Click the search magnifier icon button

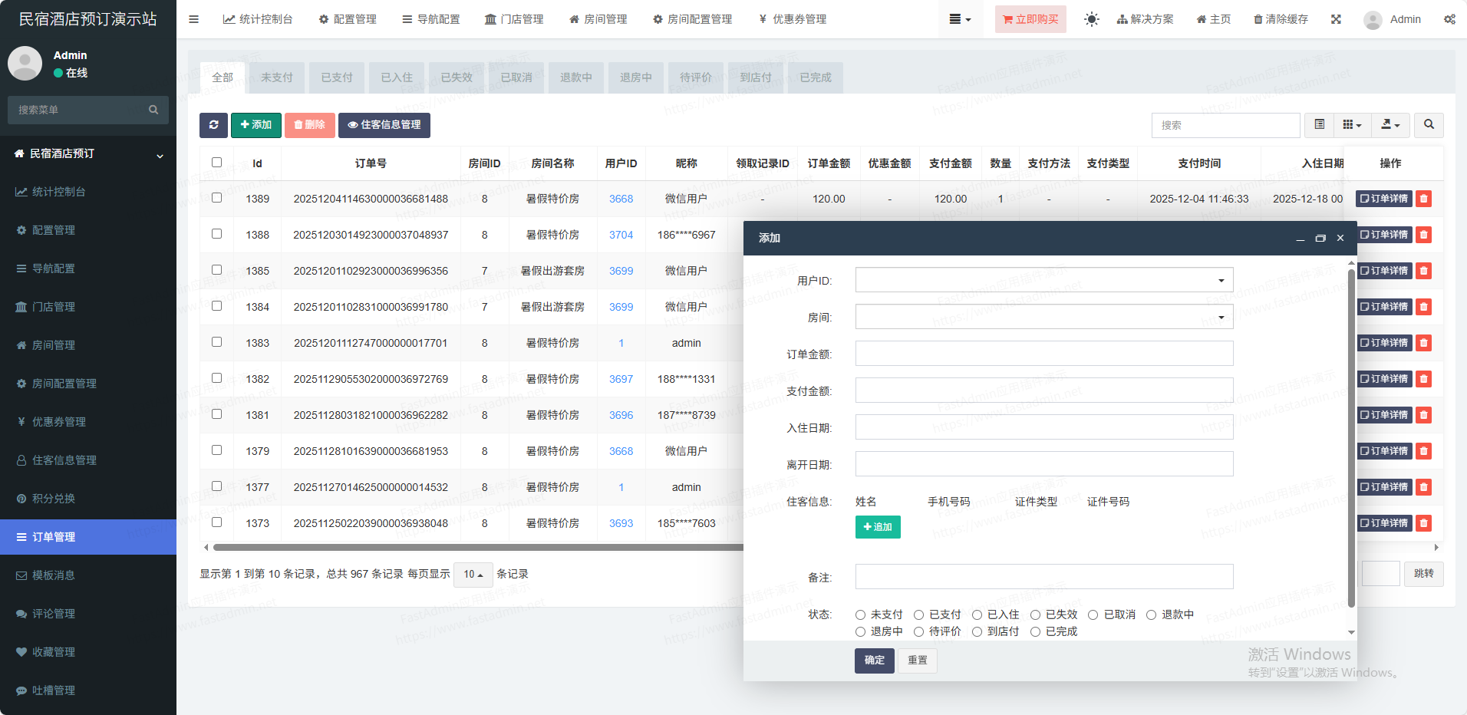(1429, 125)
